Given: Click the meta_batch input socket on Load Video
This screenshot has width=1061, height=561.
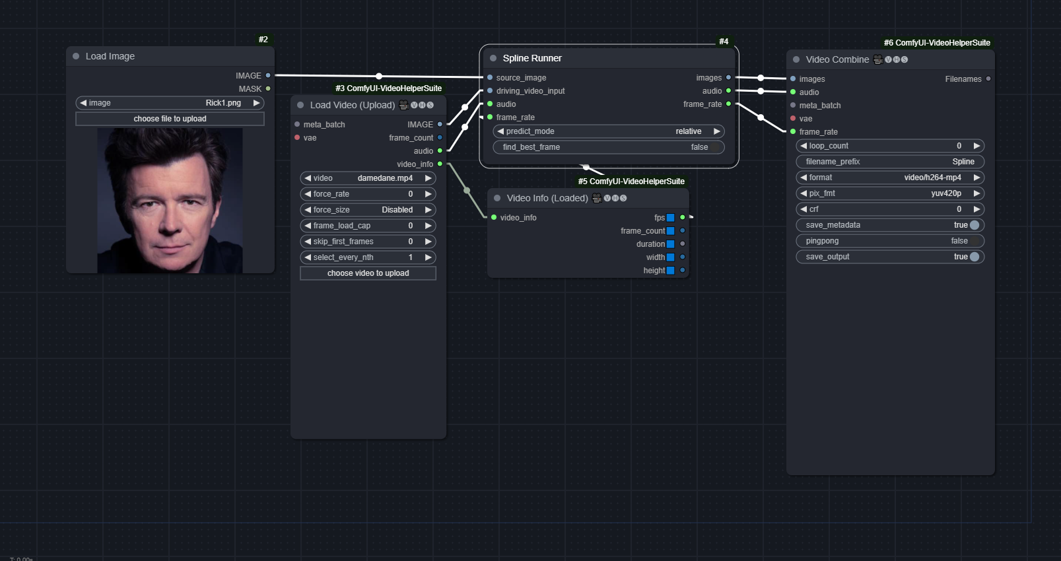Looking at the screenshot, I should coord(297,125).
